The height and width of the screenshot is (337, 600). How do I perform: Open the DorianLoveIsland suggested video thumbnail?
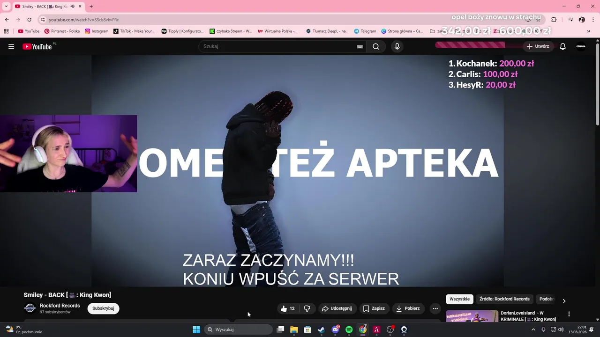click(x=472, y=316)
